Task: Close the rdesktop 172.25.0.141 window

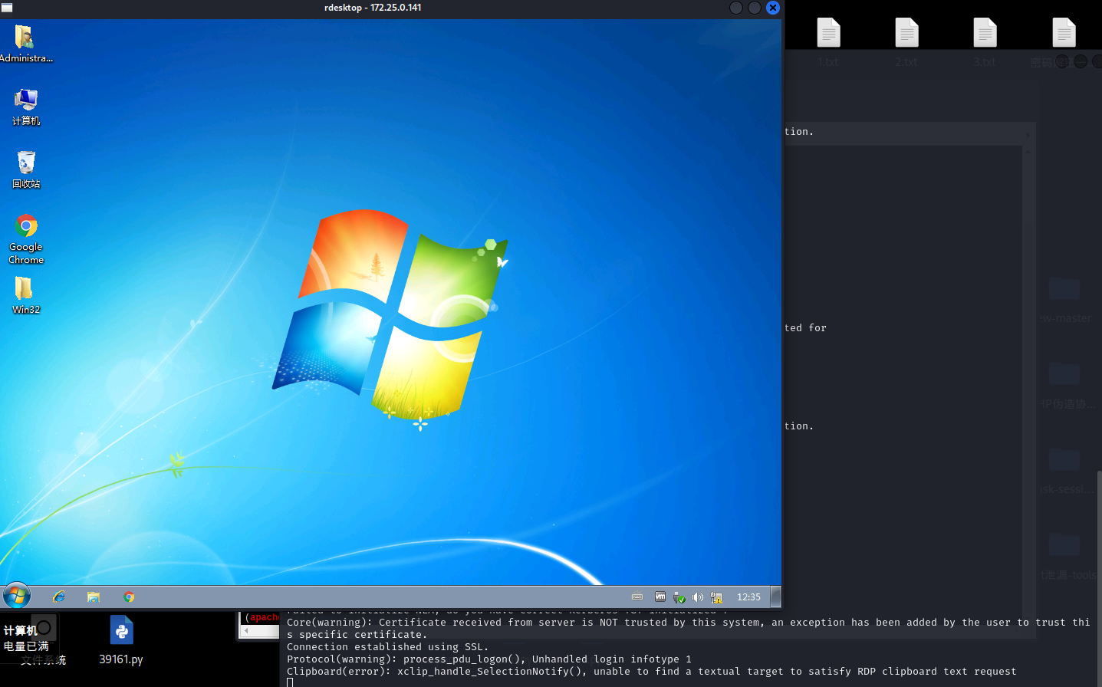Action: (773, 8)
